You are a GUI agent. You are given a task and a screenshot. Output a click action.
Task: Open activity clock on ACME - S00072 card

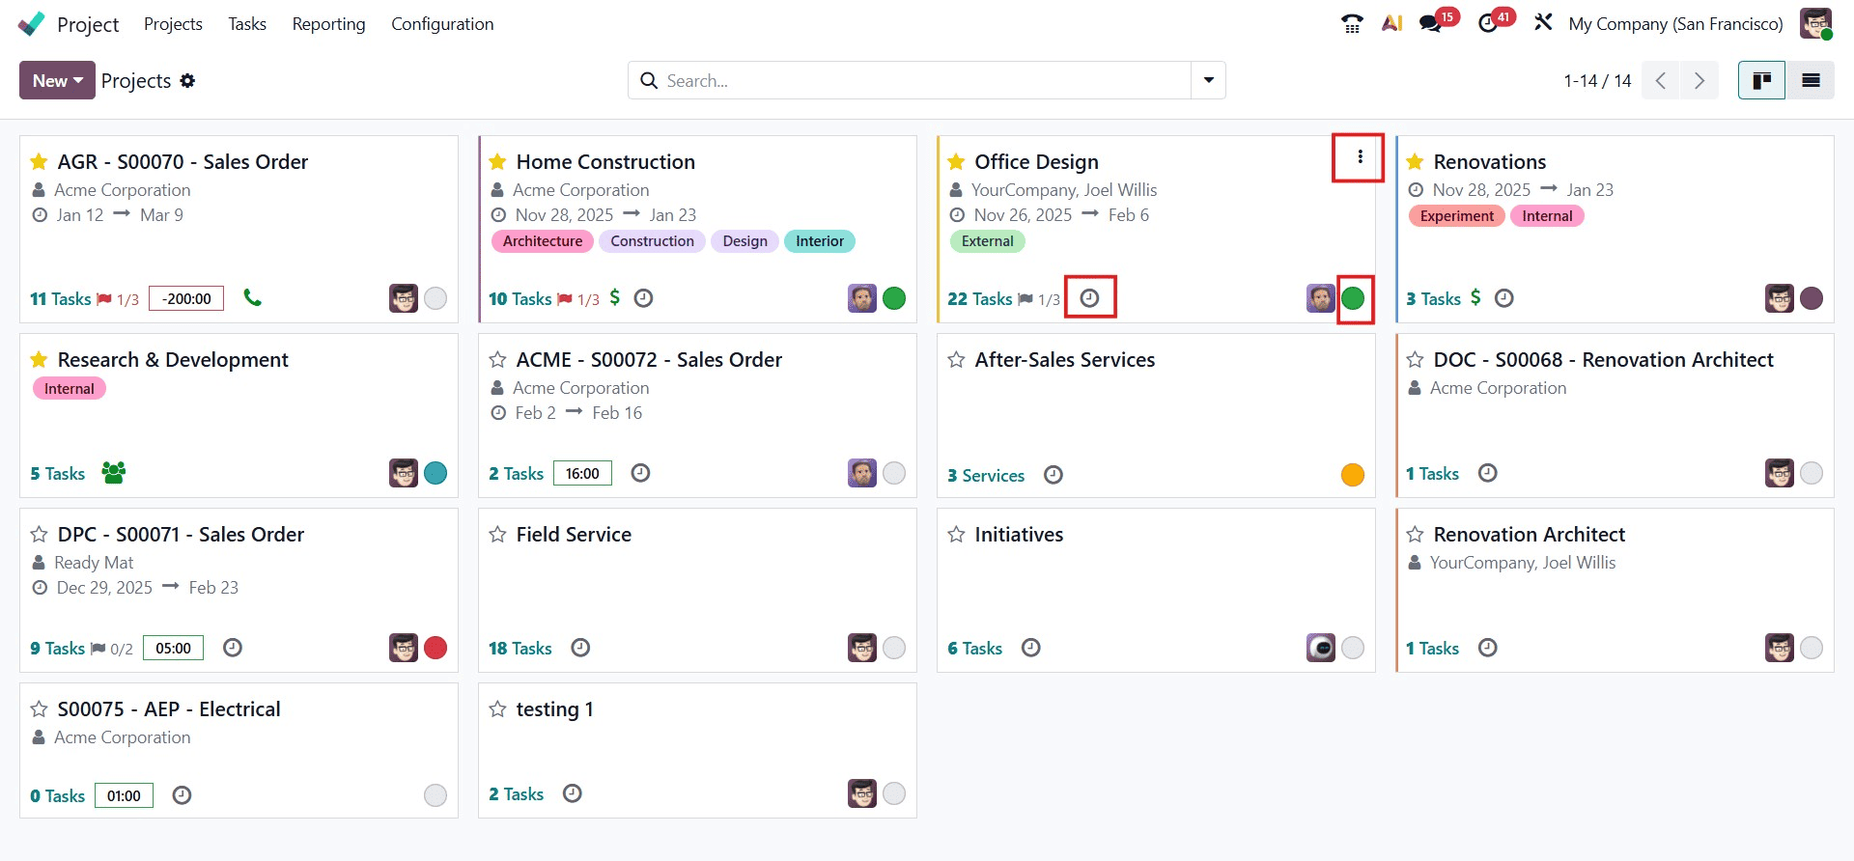pyautogui.click(x=640, y=473)
